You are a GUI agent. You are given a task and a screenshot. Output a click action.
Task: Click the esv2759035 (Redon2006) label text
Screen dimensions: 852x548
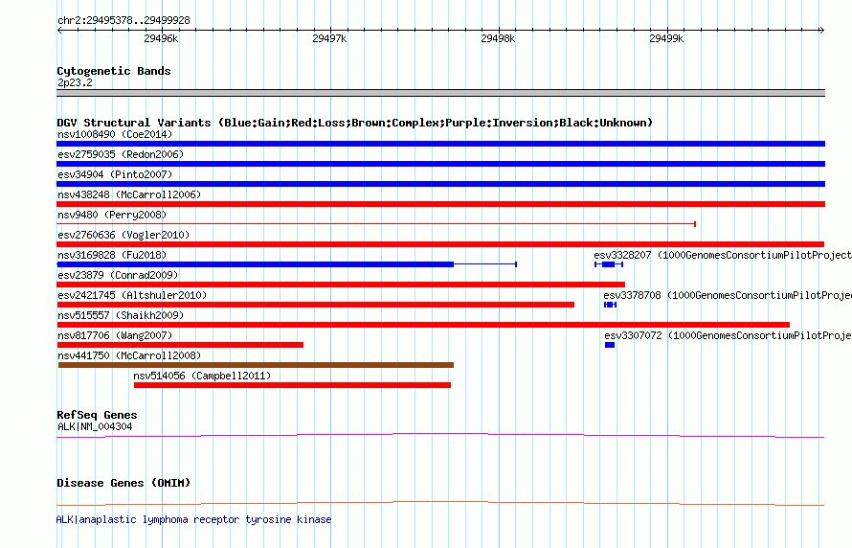tap(121, 154)
